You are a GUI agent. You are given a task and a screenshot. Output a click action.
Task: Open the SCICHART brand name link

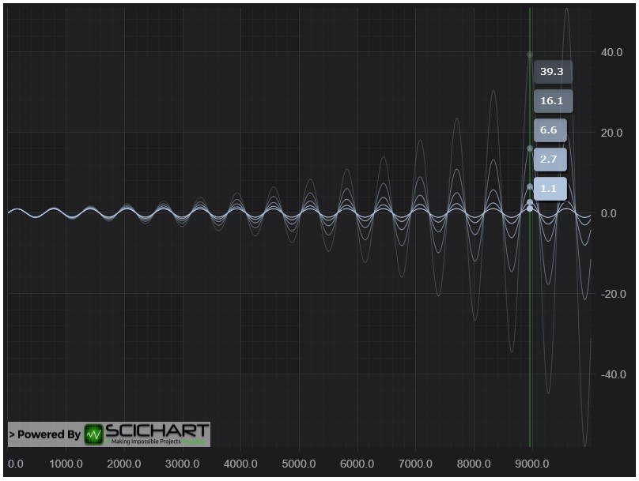pos(157,432)
